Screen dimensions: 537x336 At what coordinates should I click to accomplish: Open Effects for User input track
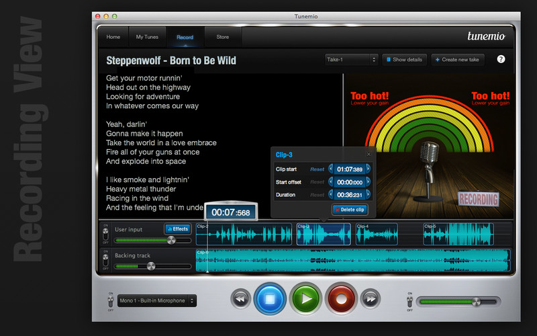[x=178, y=228]
